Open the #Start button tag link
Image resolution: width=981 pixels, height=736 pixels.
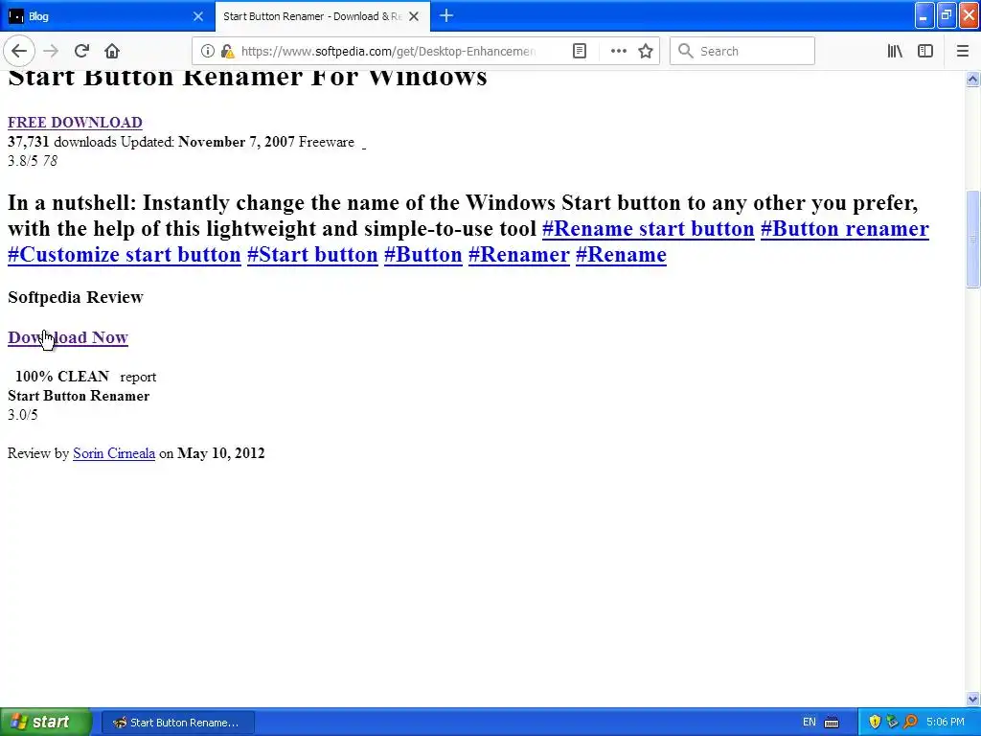point(312,255)
